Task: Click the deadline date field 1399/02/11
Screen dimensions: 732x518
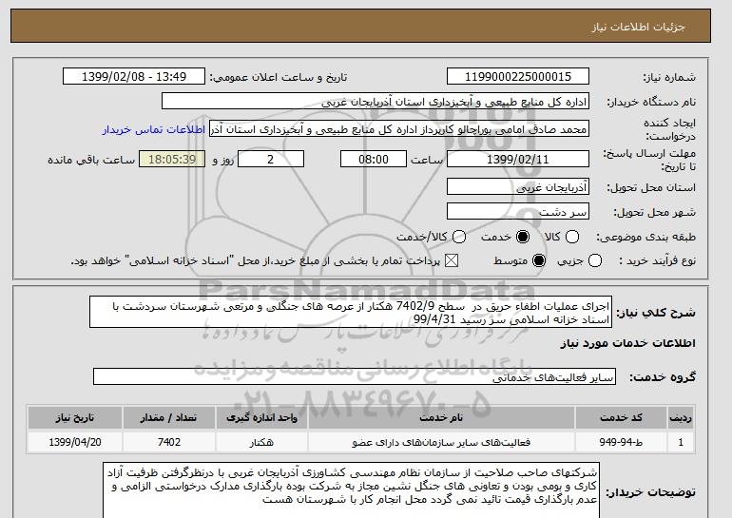Action: [518, 159]
